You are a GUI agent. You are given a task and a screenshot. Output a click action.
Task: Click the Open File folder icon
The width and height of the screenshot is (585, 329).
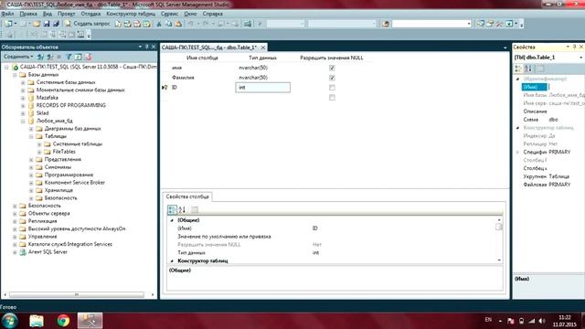click(x=37, y=24)
